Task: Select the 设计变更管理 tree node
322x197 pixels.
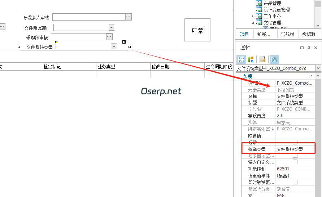Action: (277, 10)
